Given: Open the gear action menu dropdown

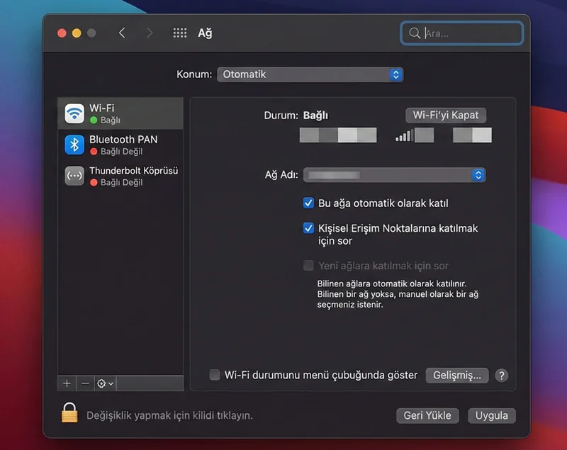Looking at the screenshot, I should pos(105,383).
